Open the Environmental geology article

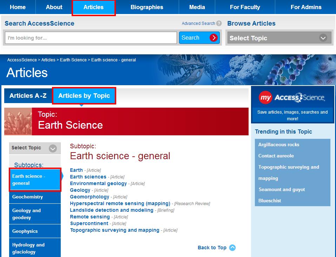tap(98, 183)
